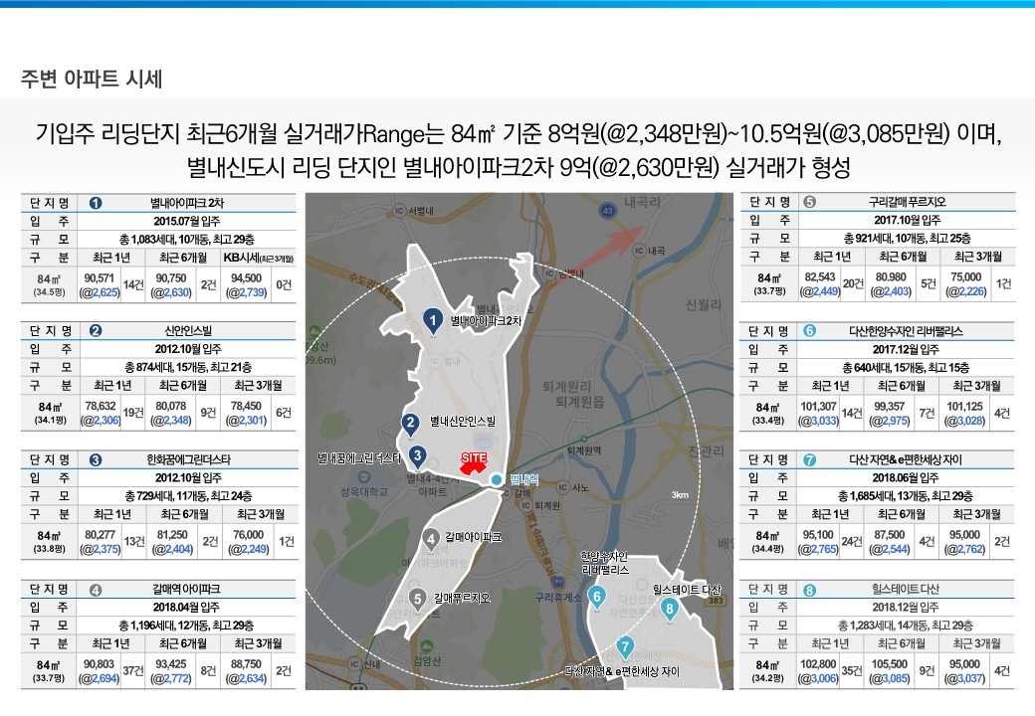
Task: Select the 3km radius label on map
Action: point(680,495)
